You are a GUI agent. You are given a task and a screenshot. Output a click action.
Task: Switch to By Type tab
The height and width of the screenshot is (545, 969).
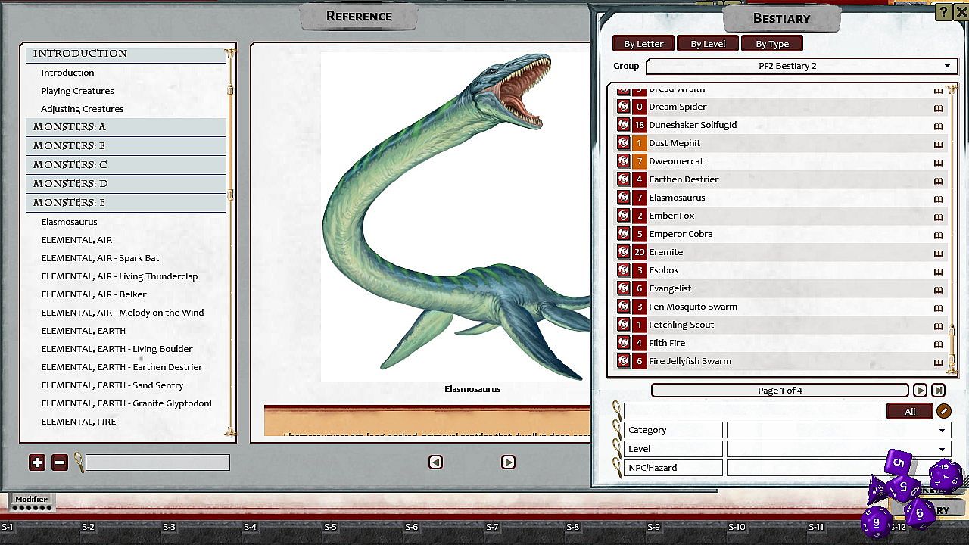click(771, 44)
